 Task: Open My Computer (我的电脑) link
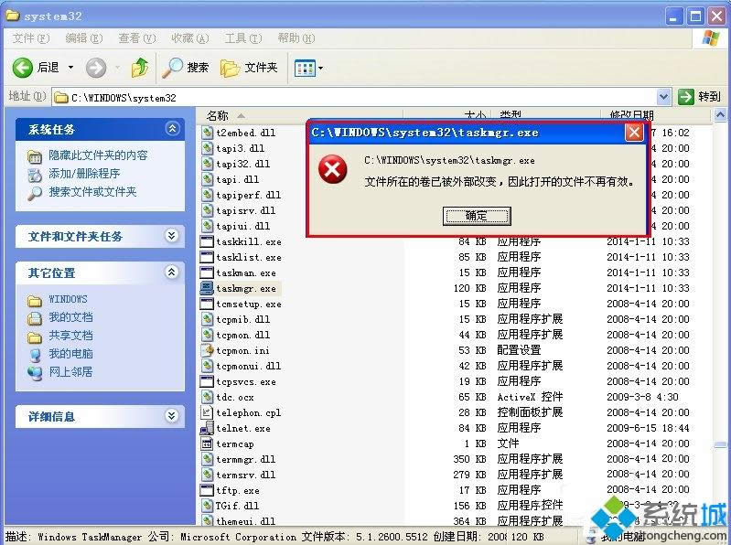[x=70, y=354]
